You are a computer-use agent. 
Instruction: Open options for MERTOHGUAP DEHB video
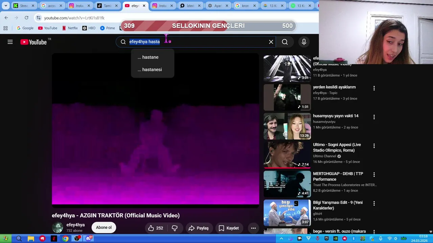pyautogui.click(x=374, y=175)
